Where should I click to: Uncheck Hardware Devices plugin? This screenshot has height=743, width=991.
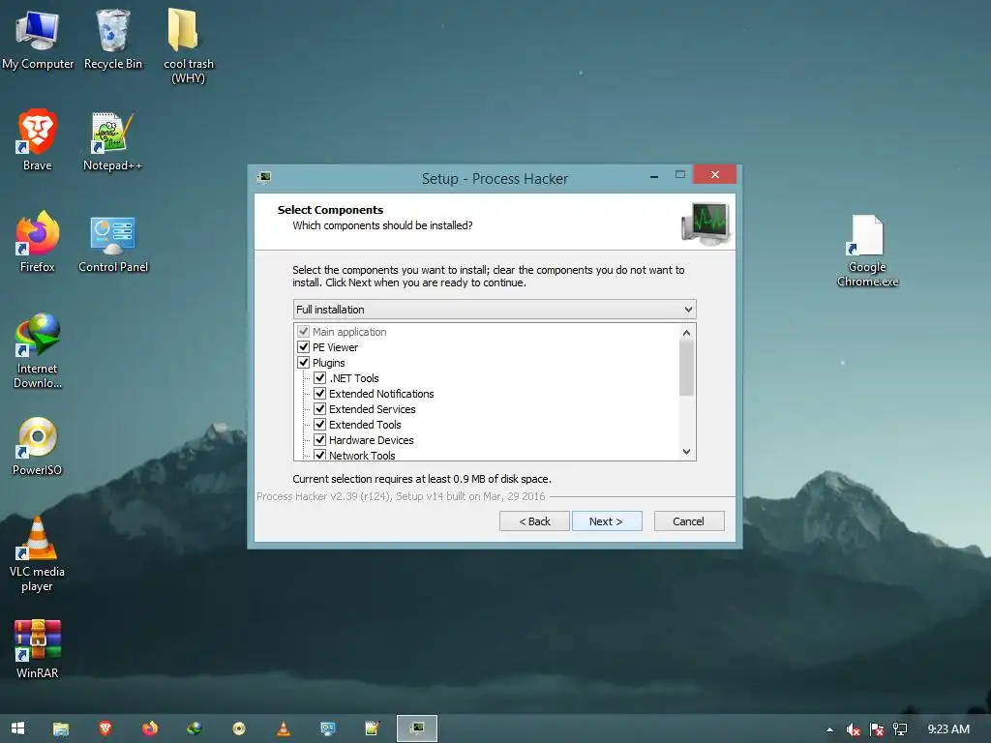(x=319, y=440)
